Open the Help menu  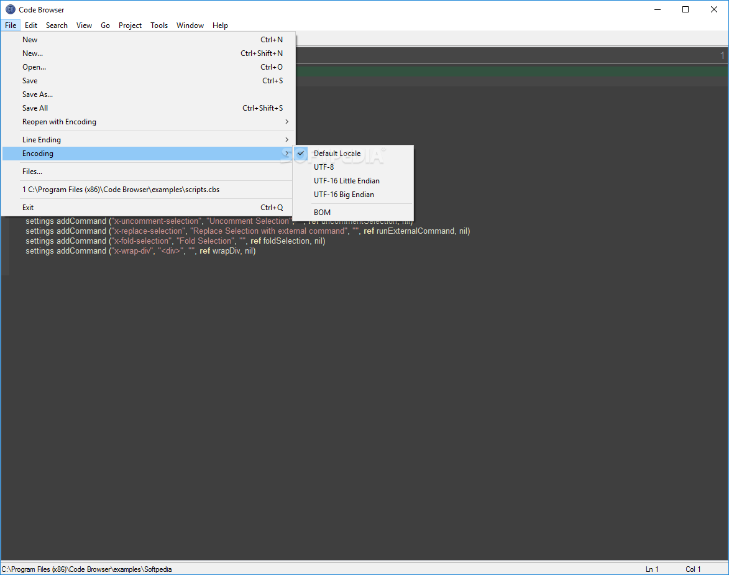tap(221, 25)
